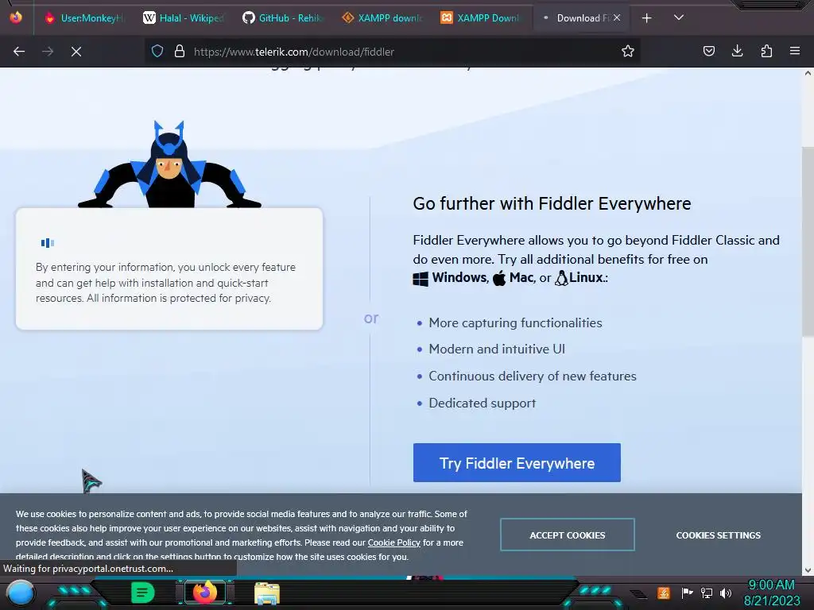Viewport: 814px width, 610px height.
Task: Open the Start orb on taskbar
Action: [21, 593]
